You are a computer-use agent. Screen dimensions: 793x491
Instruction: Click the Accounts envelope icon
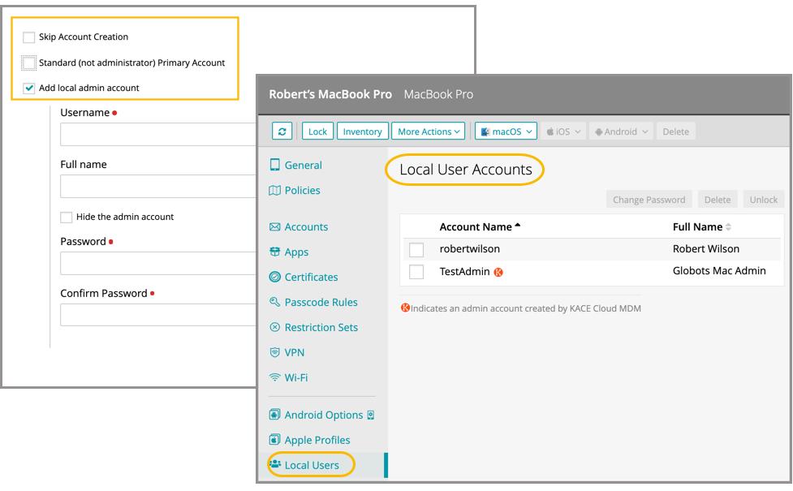275,227
